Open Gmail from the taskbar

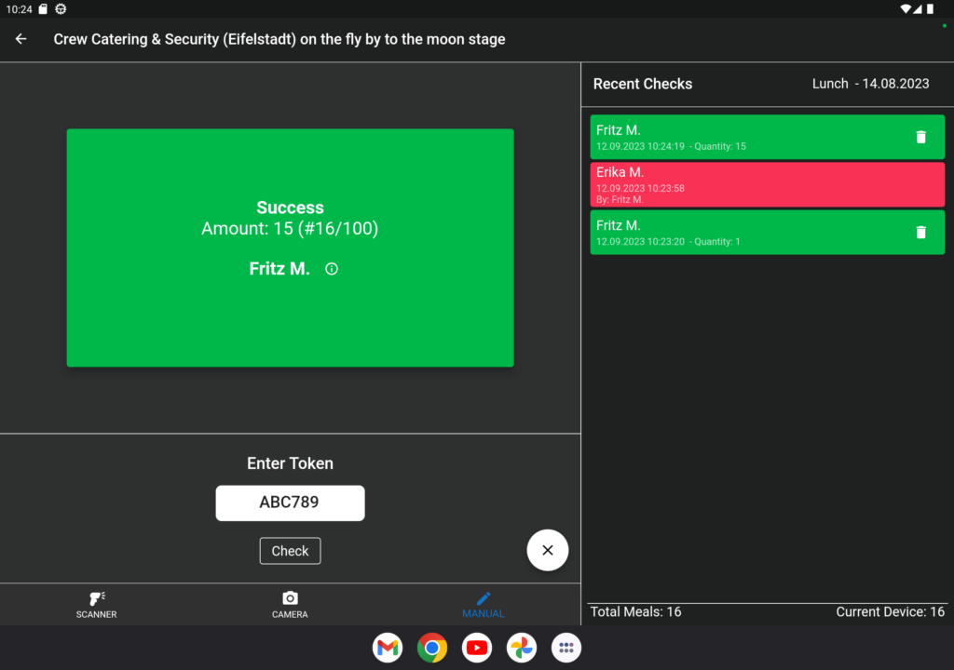tap(388, 648)
